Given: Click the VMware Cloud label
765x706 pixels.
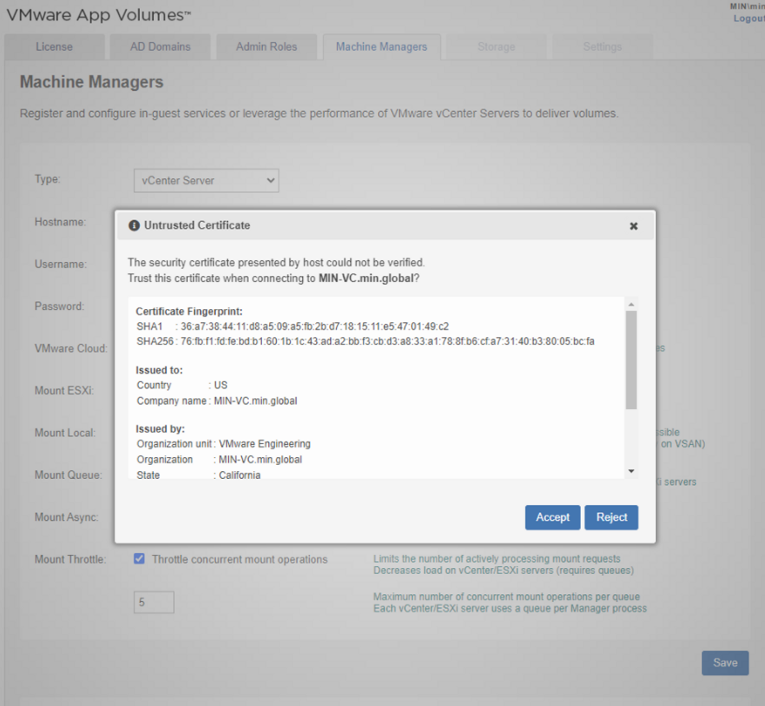Looking at the screenshot, I should click(x=71, y=349).
